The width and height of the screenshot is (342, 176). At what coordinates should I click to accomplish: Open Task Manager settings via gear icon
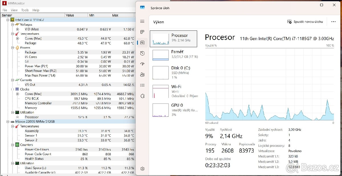[142, 168]
